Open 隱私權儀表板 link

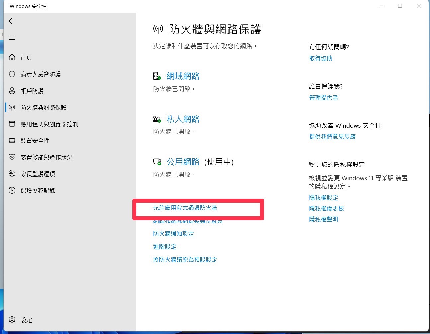tap(327, 209)
